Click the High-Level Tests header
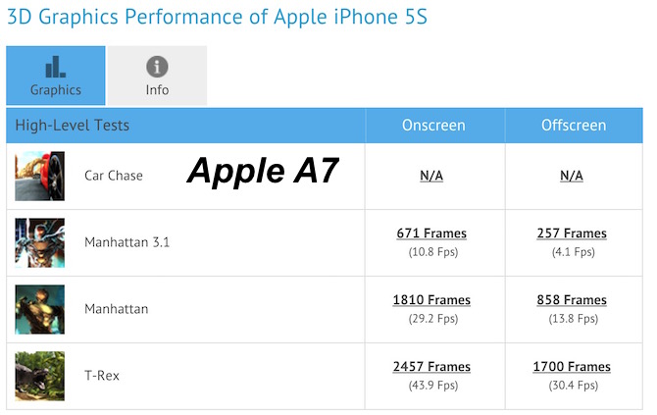 [72, 126]
